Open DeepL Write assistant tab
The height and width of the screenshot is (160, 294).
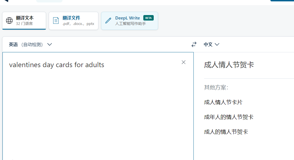[x=130, y=21]
